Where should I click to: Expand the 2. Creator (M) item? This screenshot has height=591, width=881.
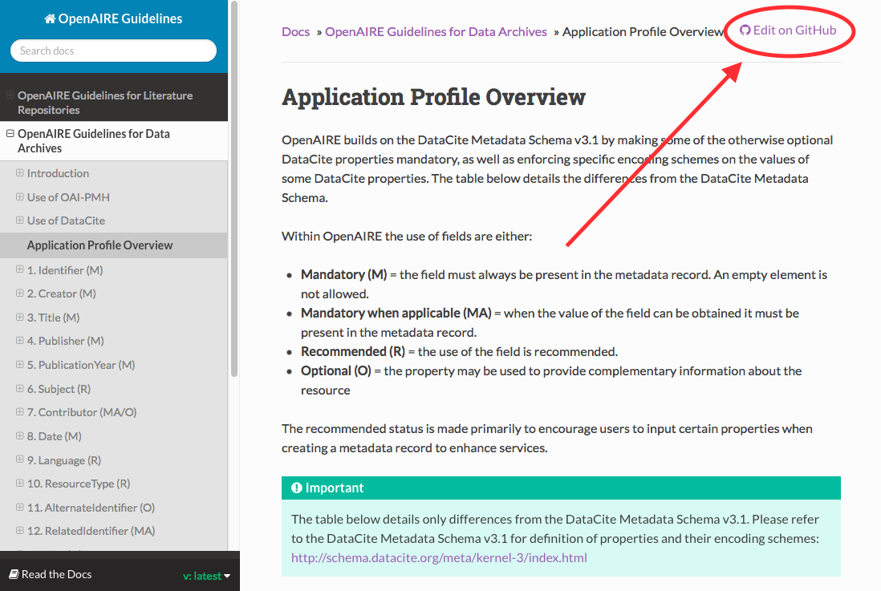20,293
